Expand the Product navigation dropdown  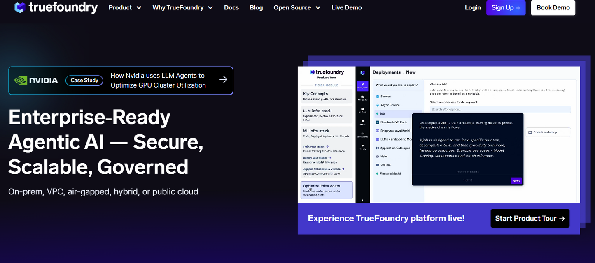125,7
